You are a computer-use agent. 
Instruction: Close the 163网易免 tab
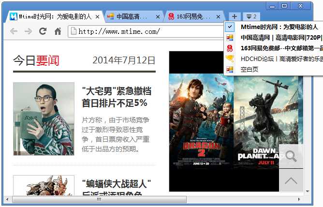(219, 16)
